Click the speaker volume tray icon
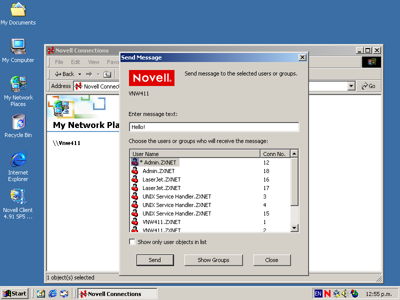Image resolution: width=400 pixels, height=300 pixels. [344, 294]
